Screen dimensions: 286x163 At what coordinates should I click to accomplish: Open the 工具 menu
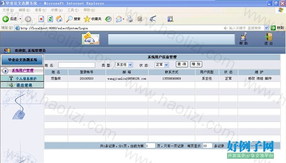73,10
